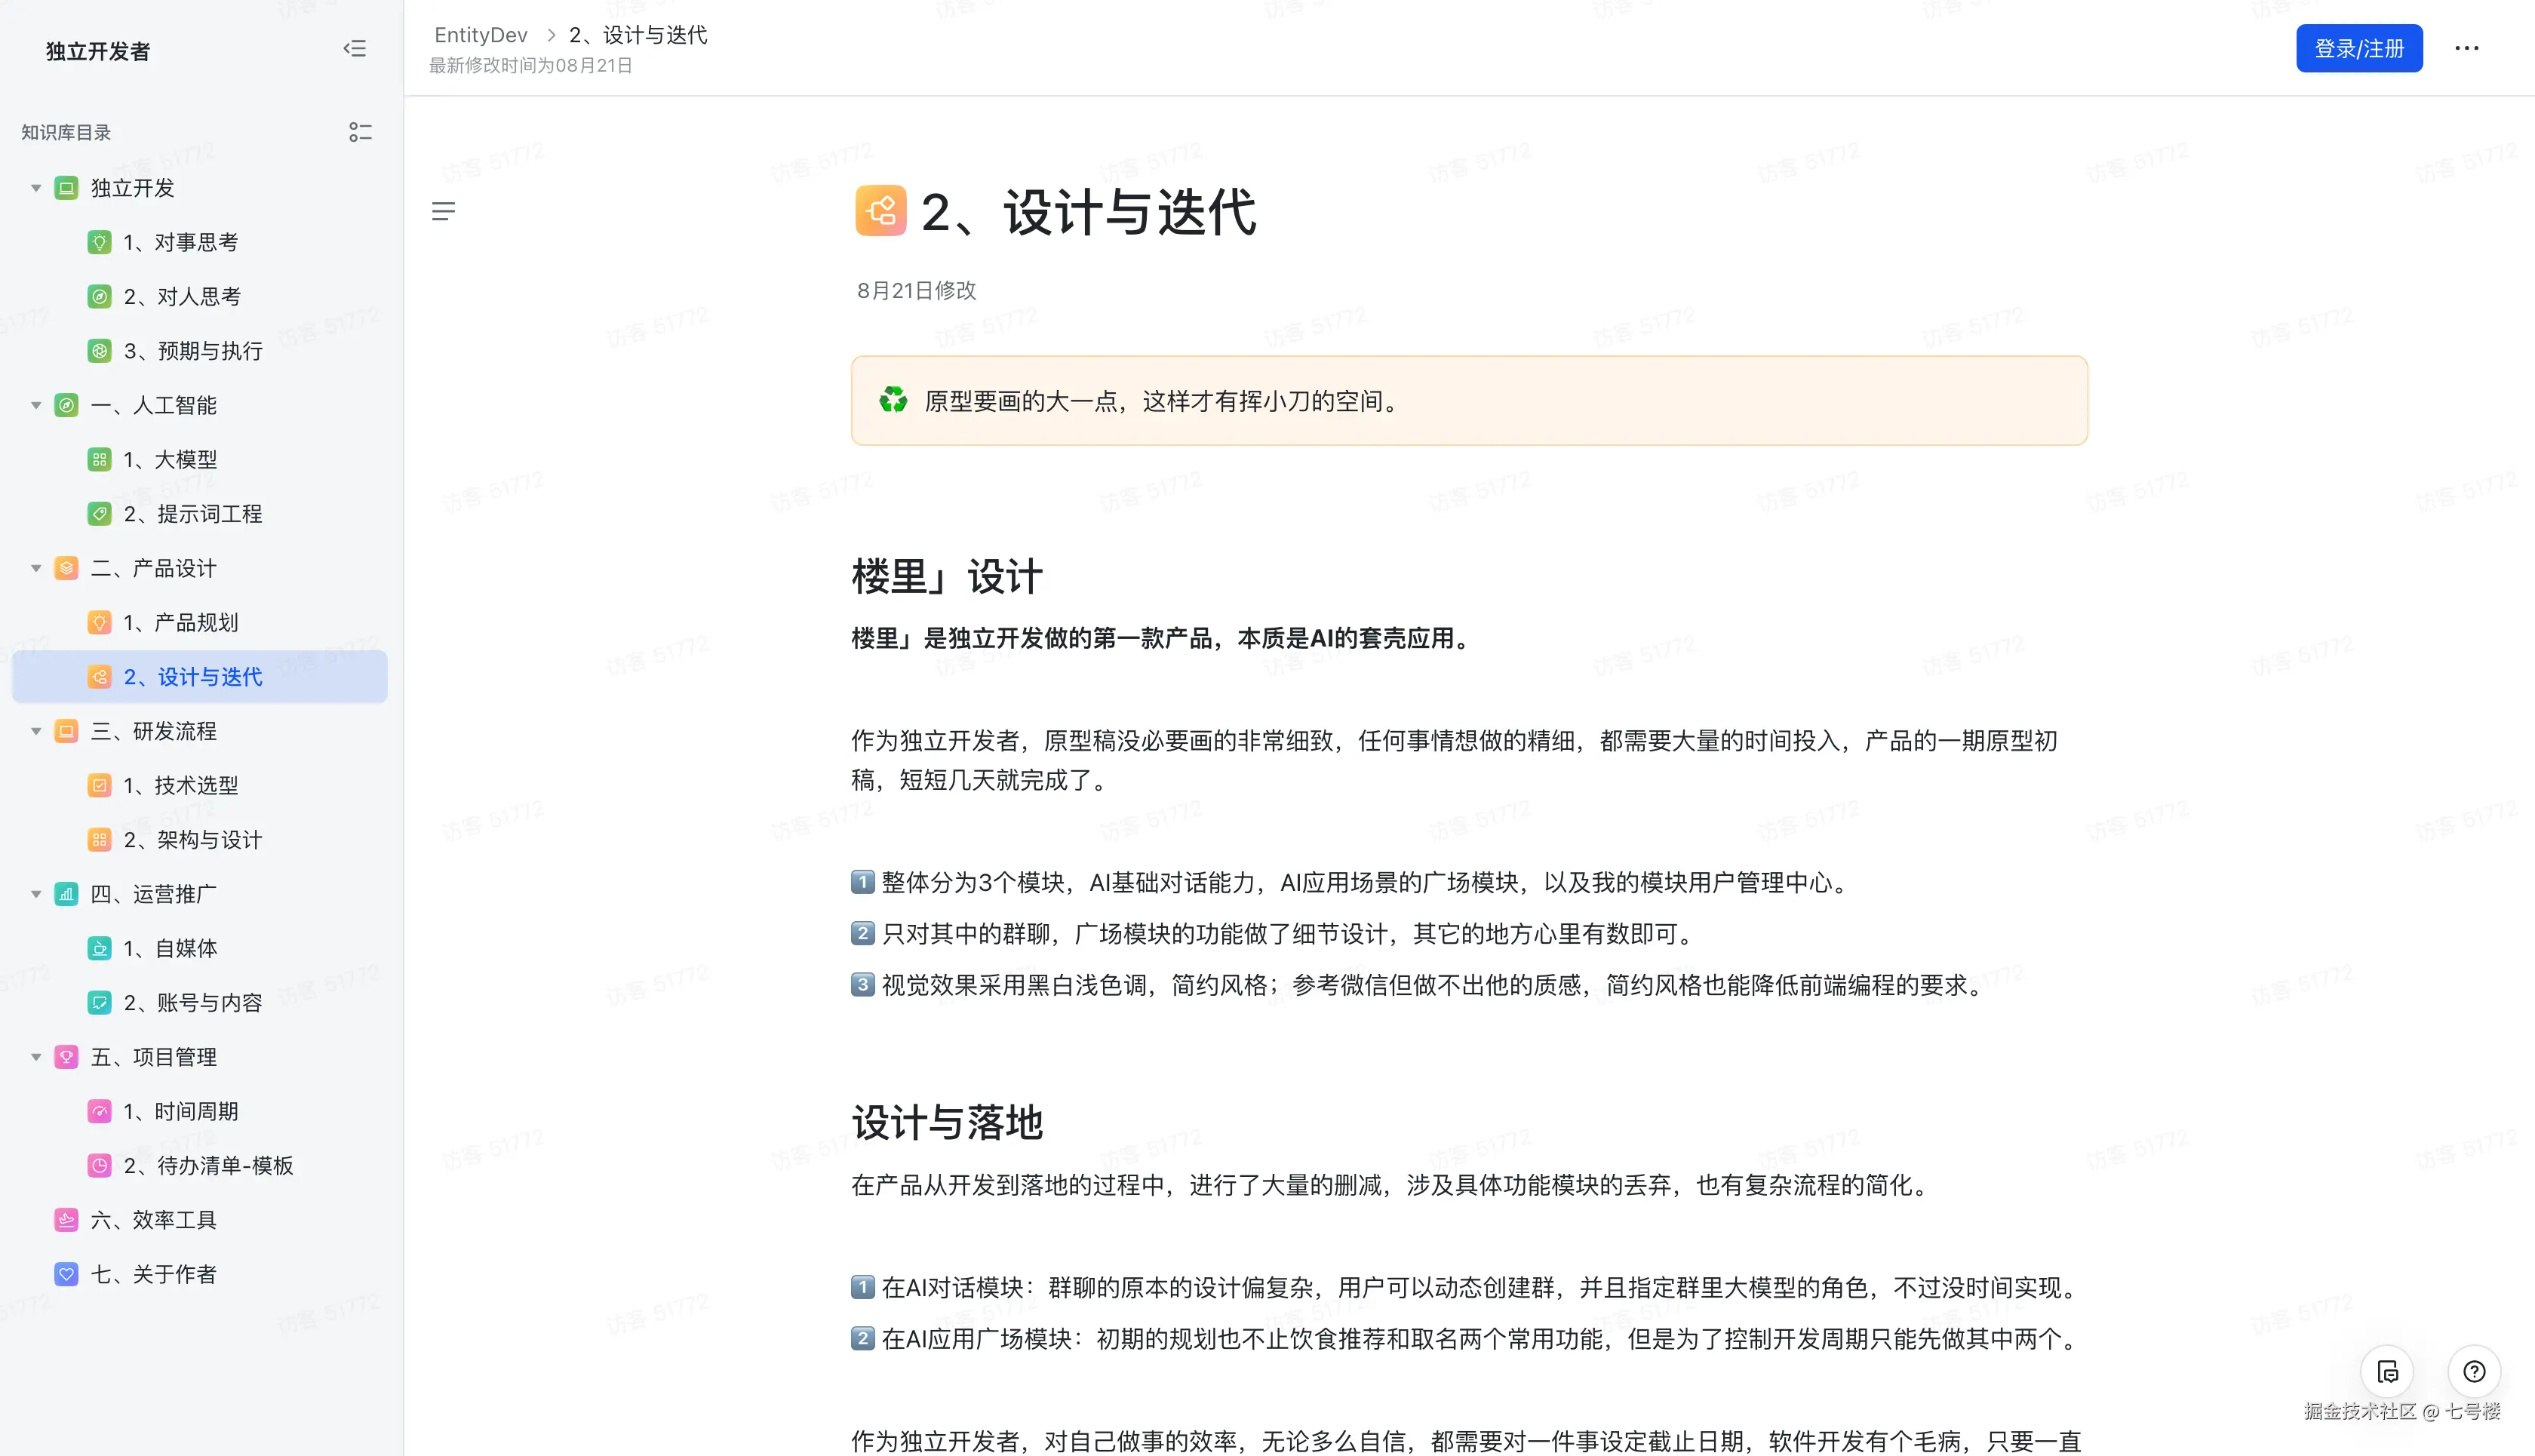Click the icon beside 1、自媒体
This screenshot has width=2535, height=1456.
coord(100,948)
